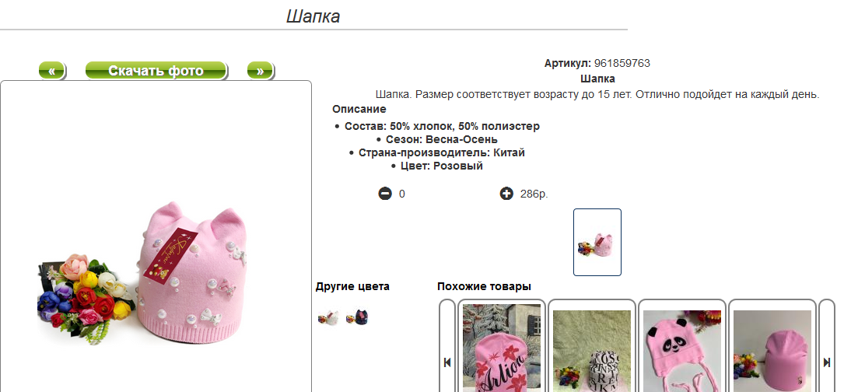The height and width of the screenshot is (392, 844).
Task: Click the Шапка page heading
Action: pos(313,16)
